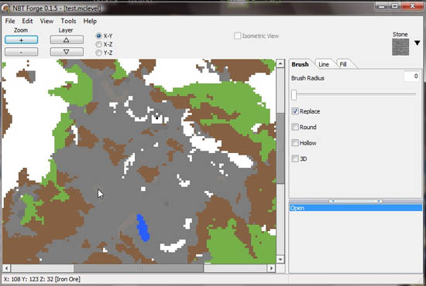Select the X-Z view radio button

(x=98, y=44)
